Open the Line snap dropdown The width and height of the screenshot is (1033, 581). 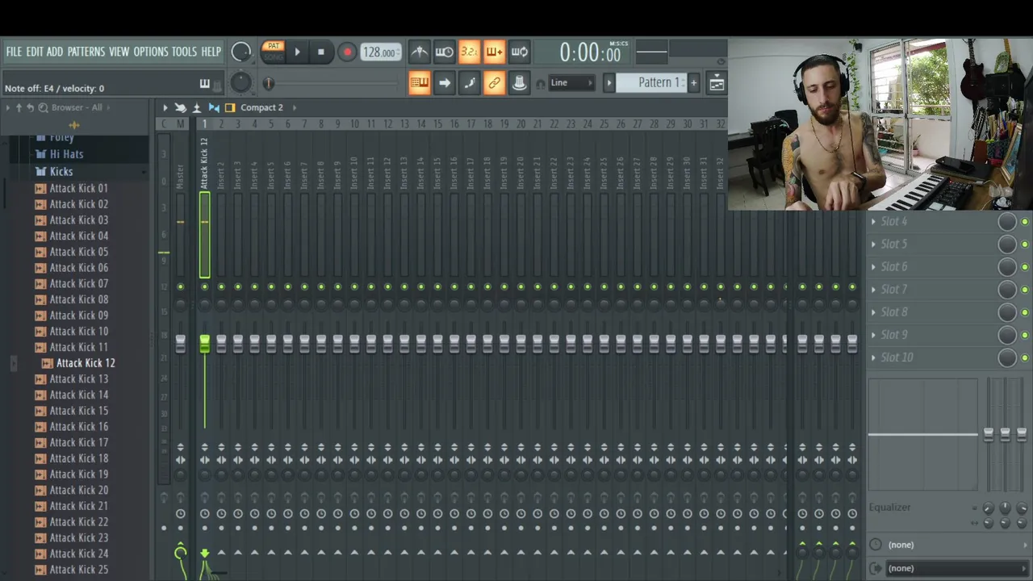click(x=571, y=83)
